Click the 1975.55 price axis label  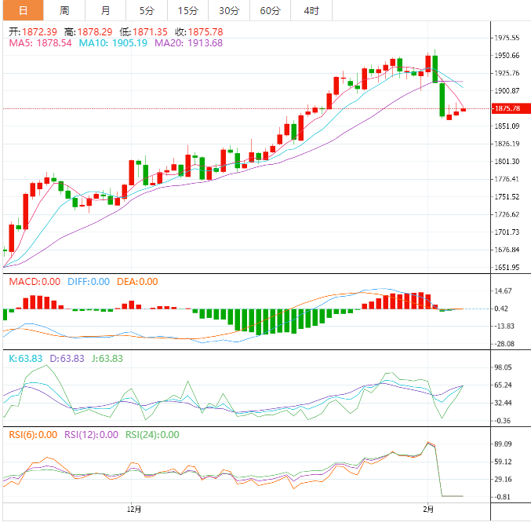pos(507,38)
